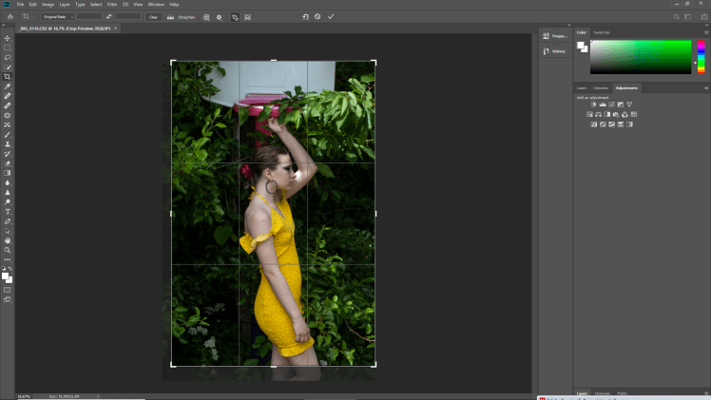The height and width of the screenshot is (400, 711).
Task: Click the Straighten level icon
Action: (x=171, y=17)
